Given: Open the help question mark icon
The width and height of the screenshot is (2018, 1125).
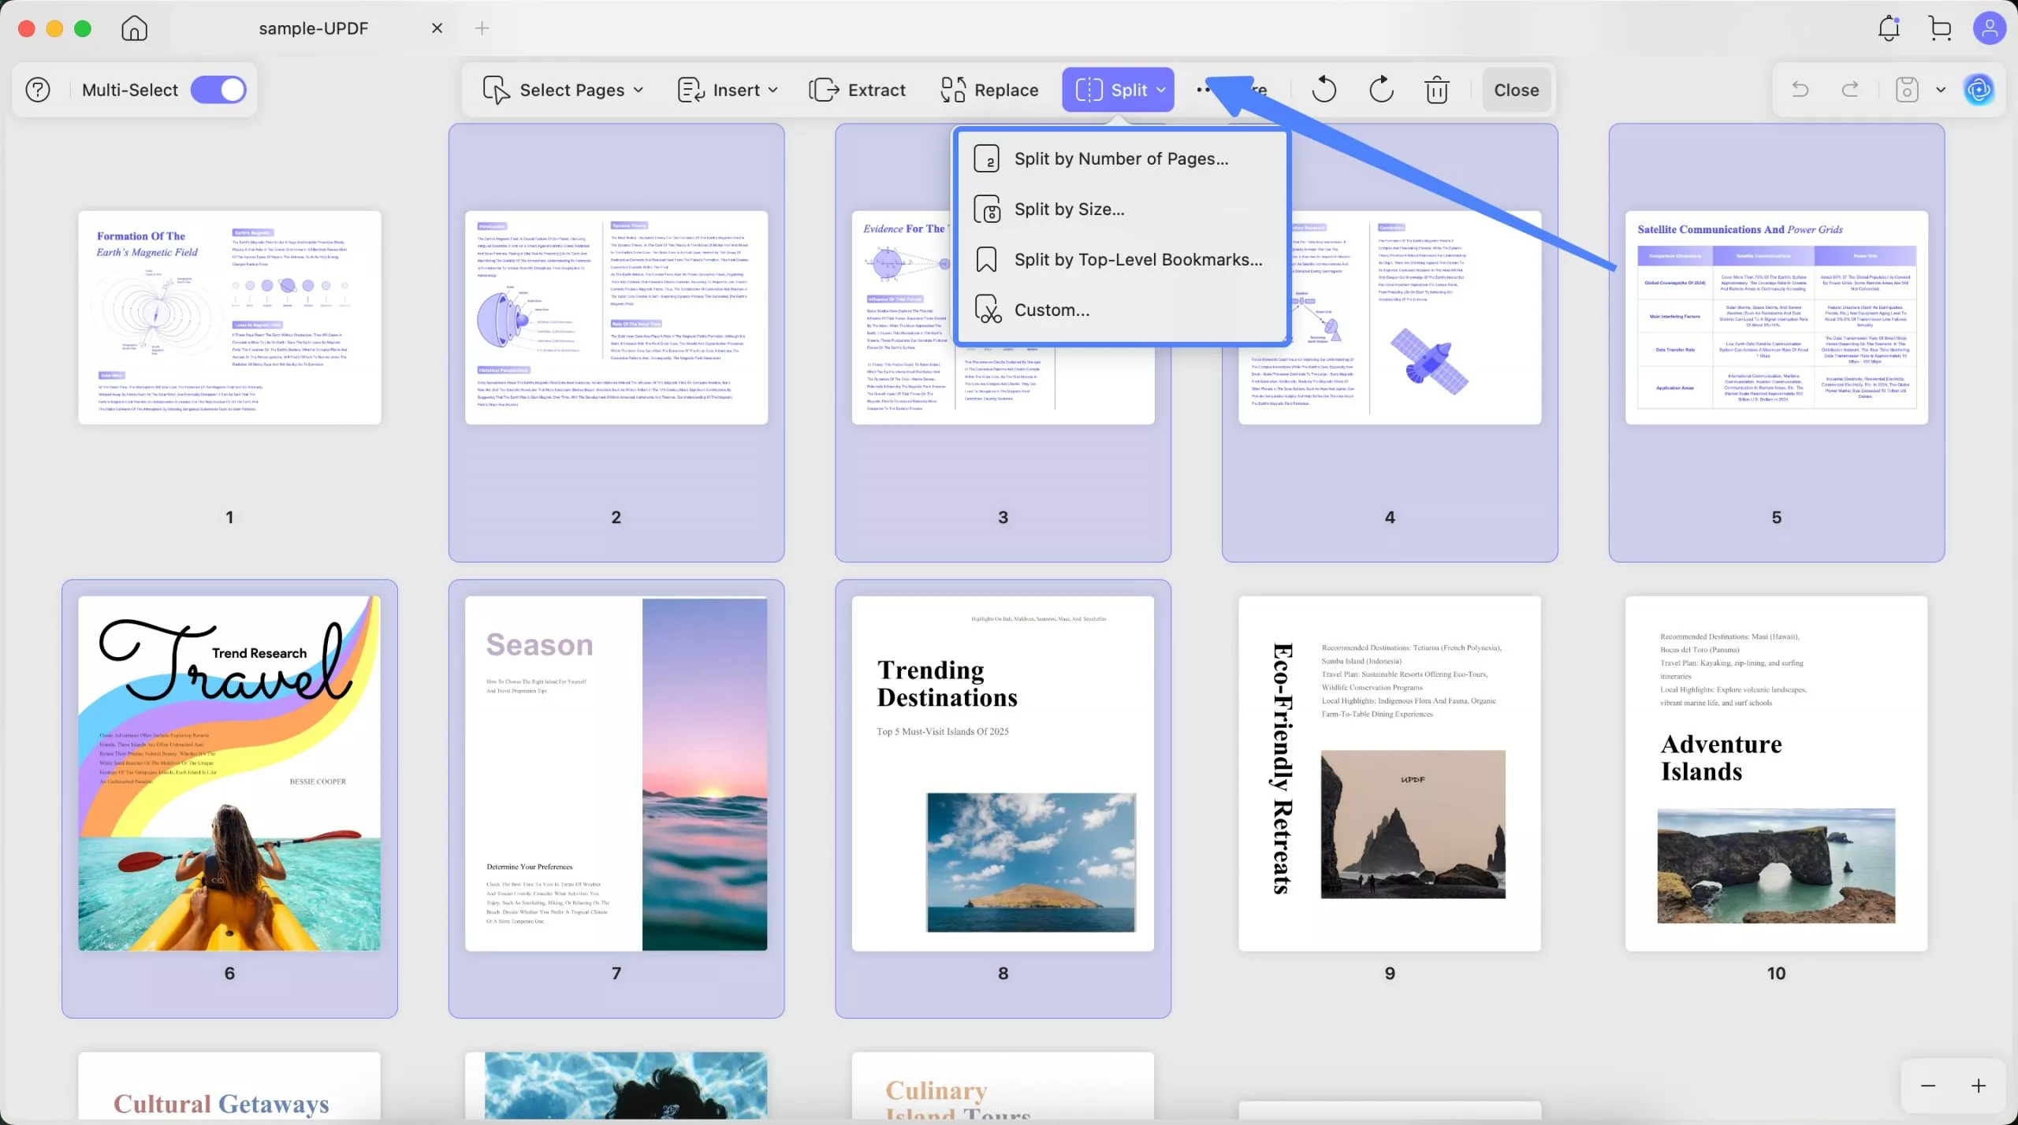Looking at the screenshot, I should point(38,90).
